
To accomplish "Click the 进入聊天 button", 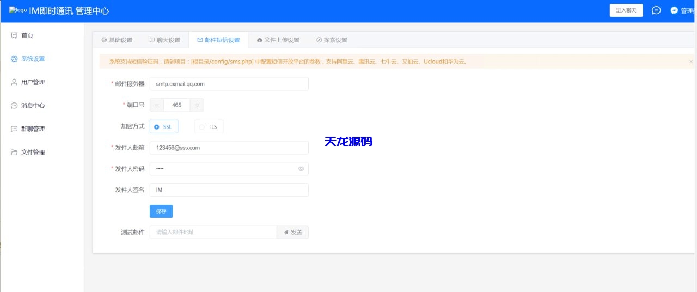I will [626, 10].
